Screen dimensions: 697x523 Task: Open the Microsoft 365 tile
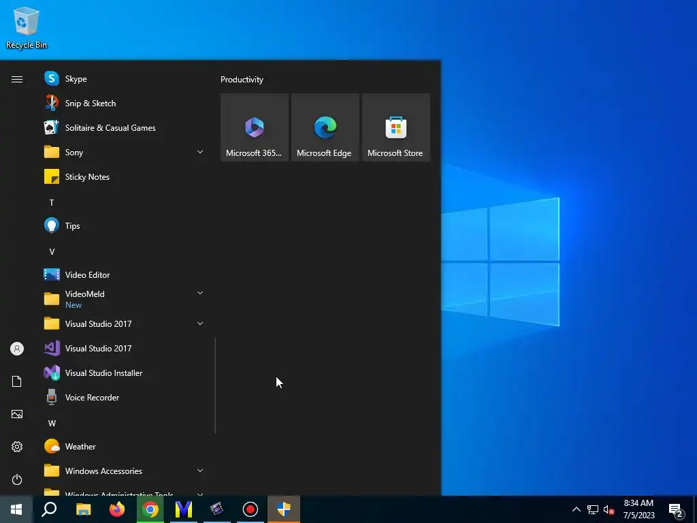[255, 127]
